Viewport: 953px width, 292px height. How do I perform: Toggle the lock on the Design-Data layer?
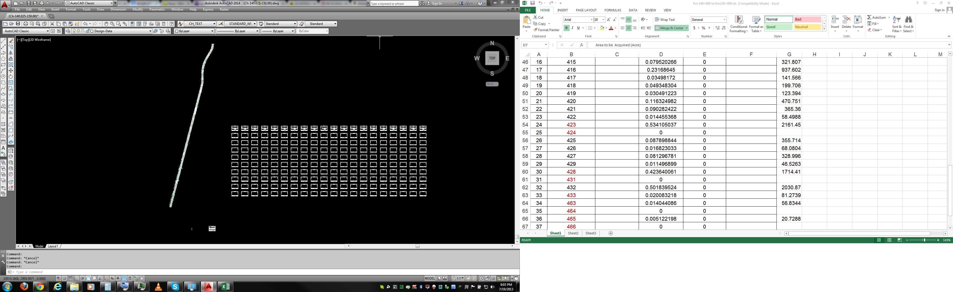pyautogui.click(x=89, y=31)
